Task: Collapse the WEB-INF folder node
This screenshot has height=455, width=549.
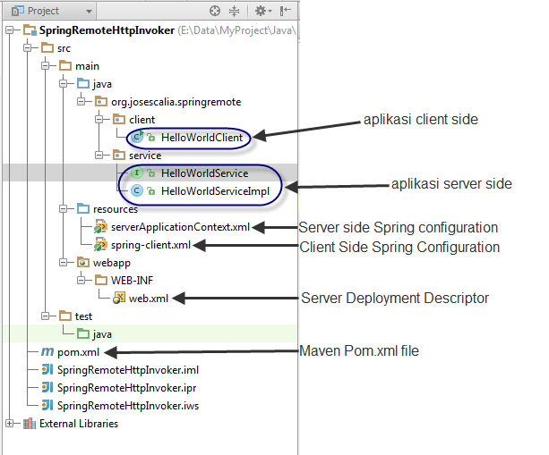Action: click(x=81, y=281)
